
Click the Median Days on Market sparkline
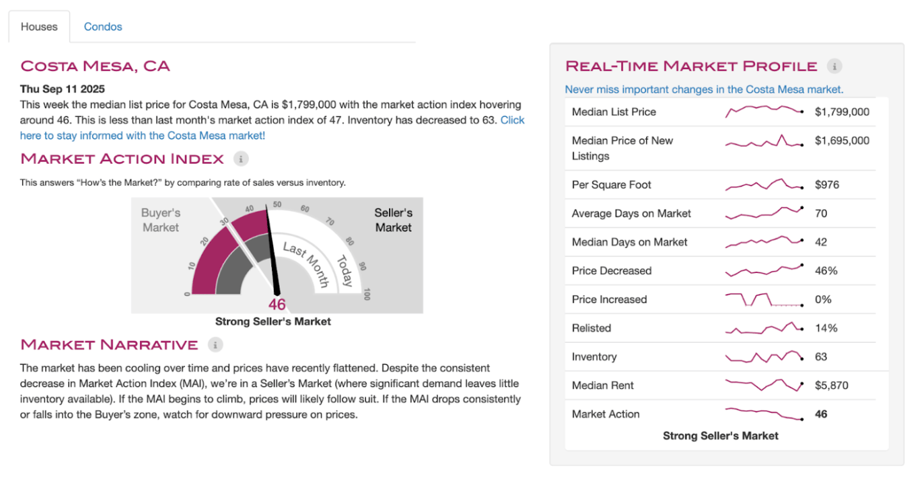tap(764, 241)
